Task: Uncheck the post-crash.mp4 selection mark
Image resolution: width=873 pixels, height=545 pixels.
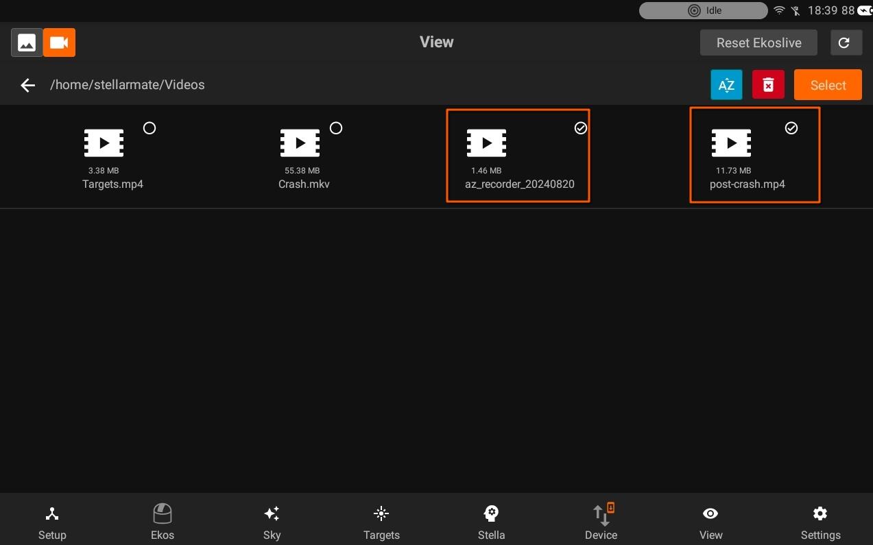Action: click(791, 128)
